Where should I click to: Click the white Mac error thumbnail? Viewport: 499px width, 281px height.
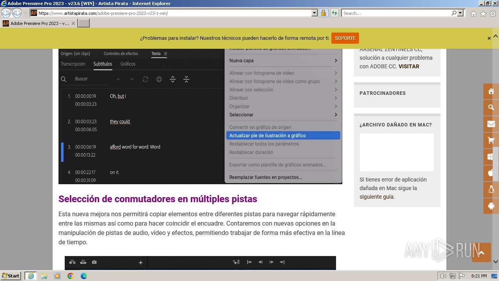[396, 152]
